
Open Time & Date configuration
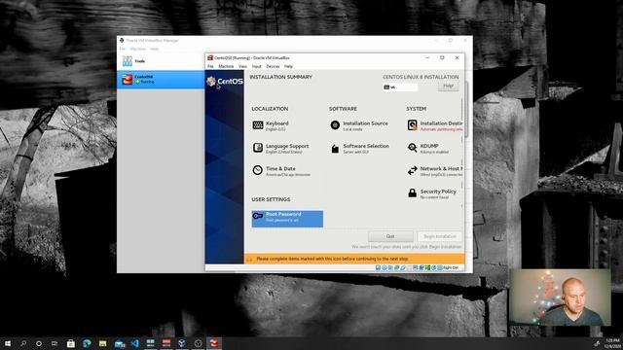281,171
